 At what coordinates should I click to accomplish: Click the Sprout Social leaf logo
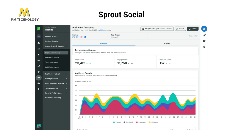39,29
